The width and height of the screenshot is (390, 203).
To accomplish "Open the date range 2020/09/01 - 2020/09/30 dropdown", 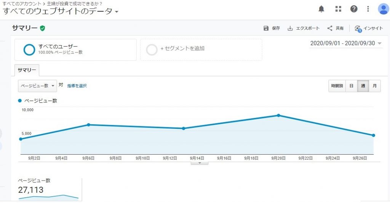I will [x=346, y=43].
